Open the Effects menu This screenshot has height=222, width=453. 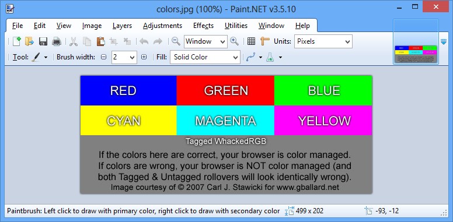coord(203,26)
